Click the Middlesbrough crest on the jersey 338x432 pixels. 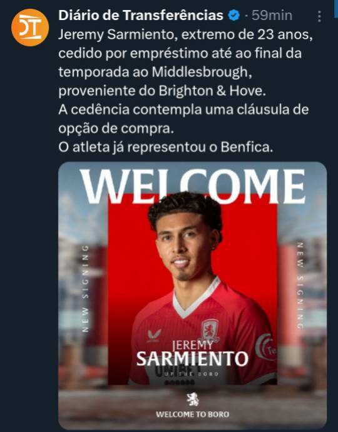click(x=210, y=331)
